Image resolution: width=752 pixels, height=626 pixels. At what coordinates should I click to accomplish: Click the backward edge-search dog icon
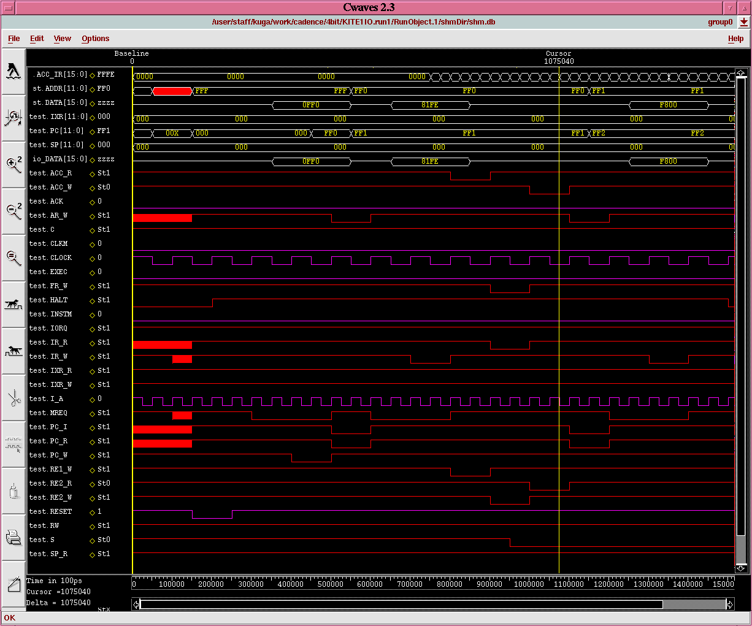(13, 349)
